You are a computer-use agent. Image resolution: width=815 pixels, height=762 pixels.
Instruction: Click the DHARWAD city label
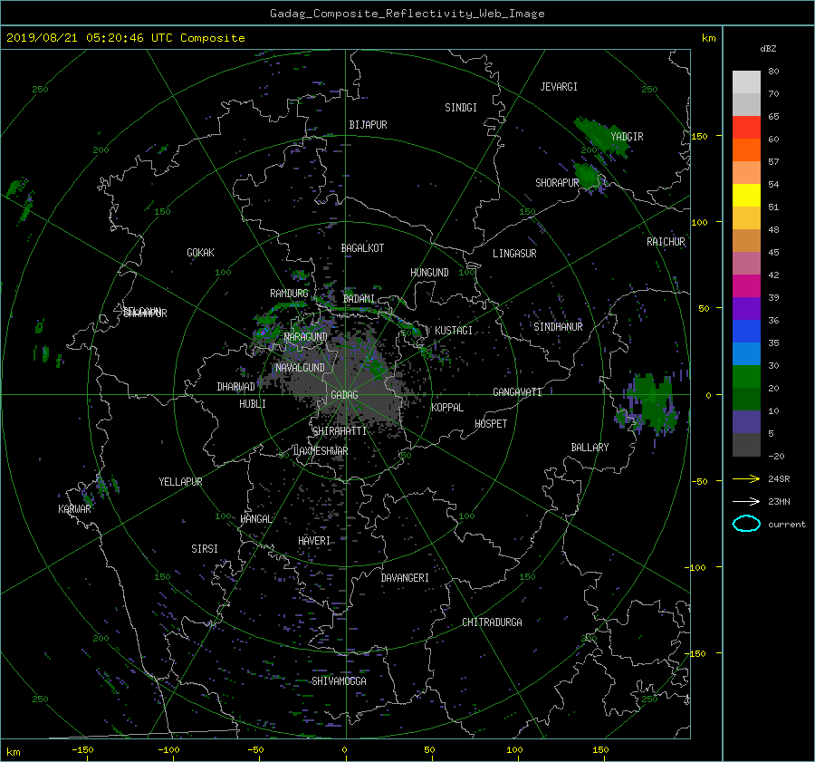(235, 387)
